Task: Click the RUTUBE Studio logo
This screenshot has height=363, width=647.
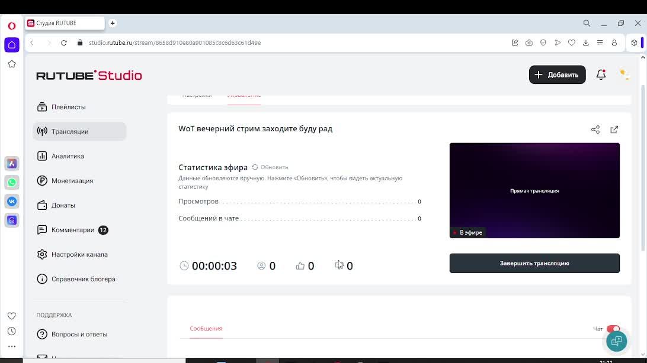Action: tap(89, 75)
